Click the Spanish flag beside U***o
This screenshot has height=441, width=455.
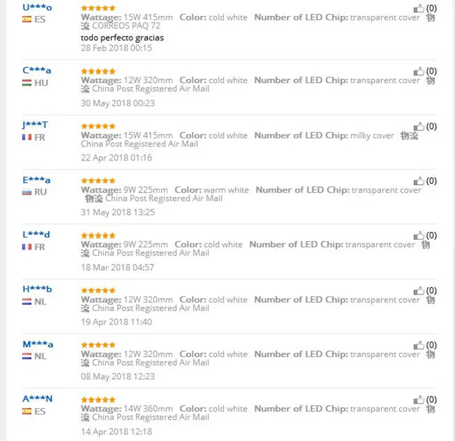(x=27, y=19)
